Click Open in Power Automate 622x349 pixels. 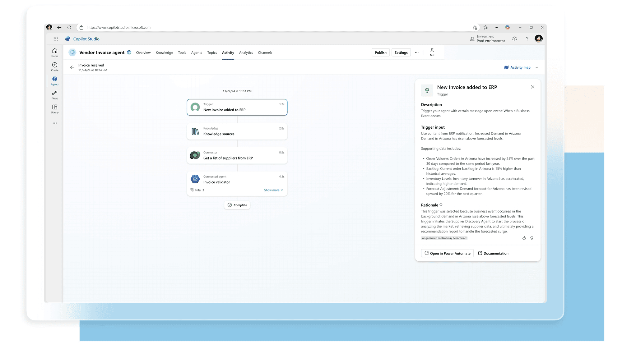pos(447,253)
